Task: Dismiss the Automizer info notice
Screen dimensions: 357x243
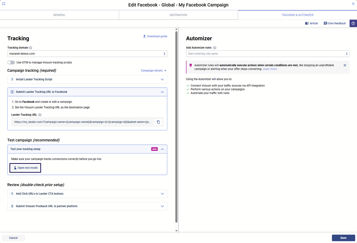Action: click(x=345, y=65)
